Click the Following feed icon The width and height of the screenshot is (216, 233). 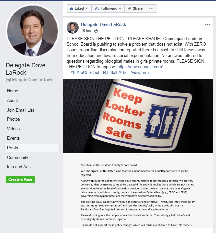tap(97, 8)
